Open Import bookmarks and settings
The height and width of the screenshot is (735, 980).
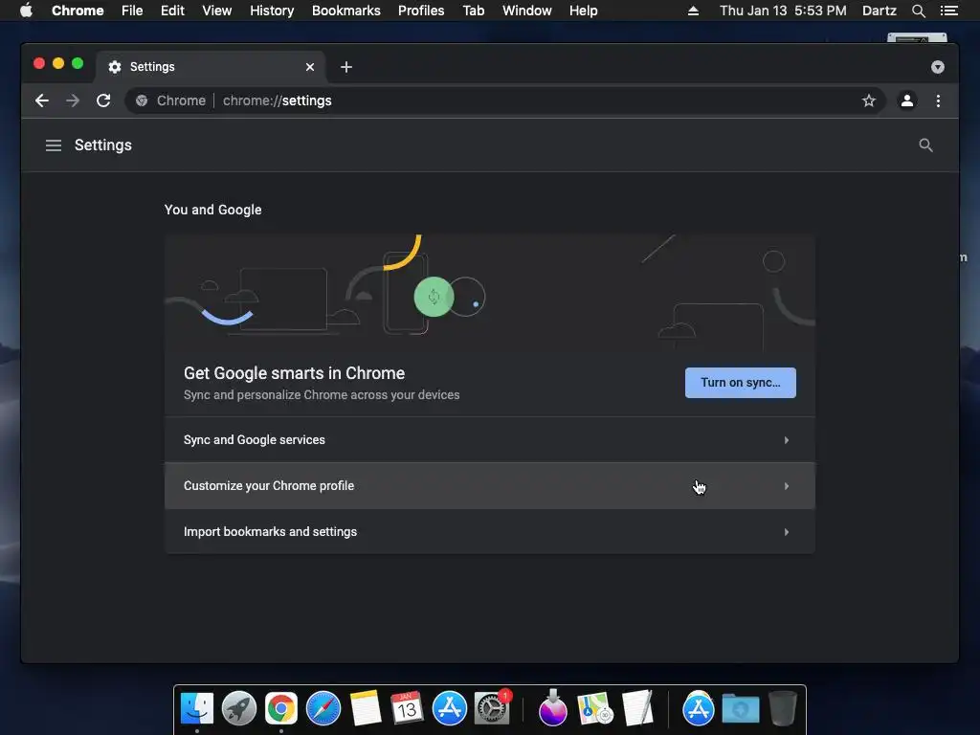point(489,532)
